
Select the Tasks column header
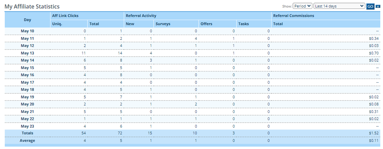243,24
